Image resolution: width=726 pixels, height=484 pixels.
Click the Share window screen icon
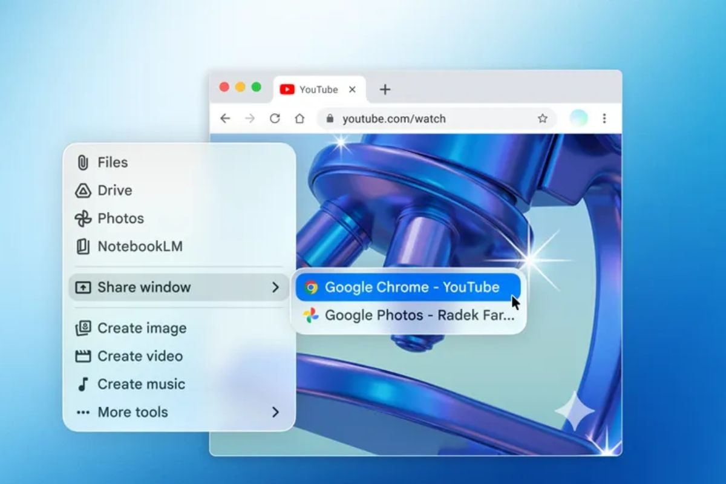(83, 287)
